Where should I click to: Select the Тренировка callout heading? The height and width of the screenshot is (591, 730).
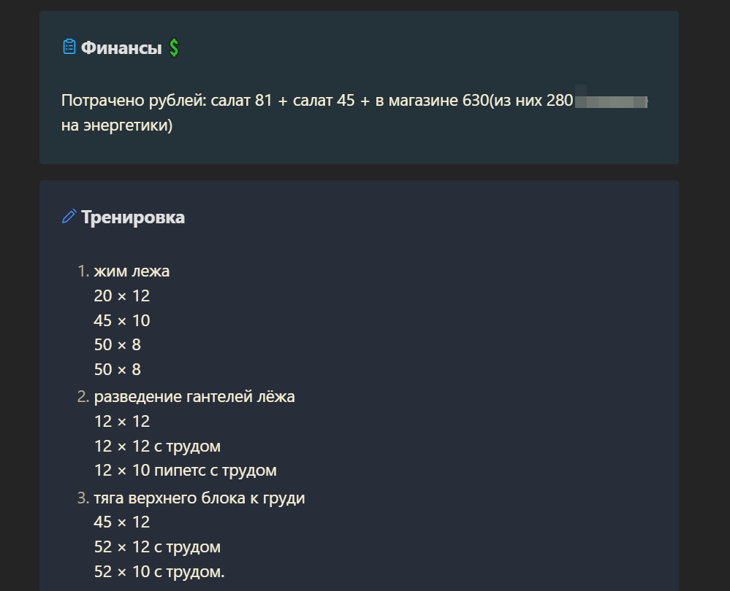133,217
